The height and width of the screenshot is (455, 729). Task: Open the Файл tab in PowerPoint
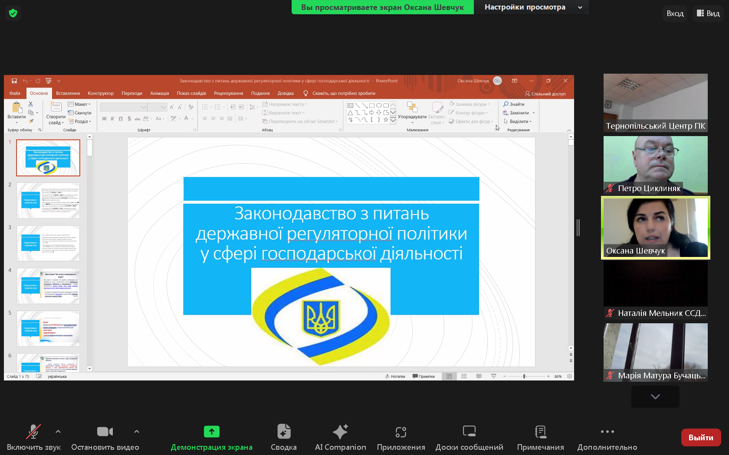tap(15, 93)
